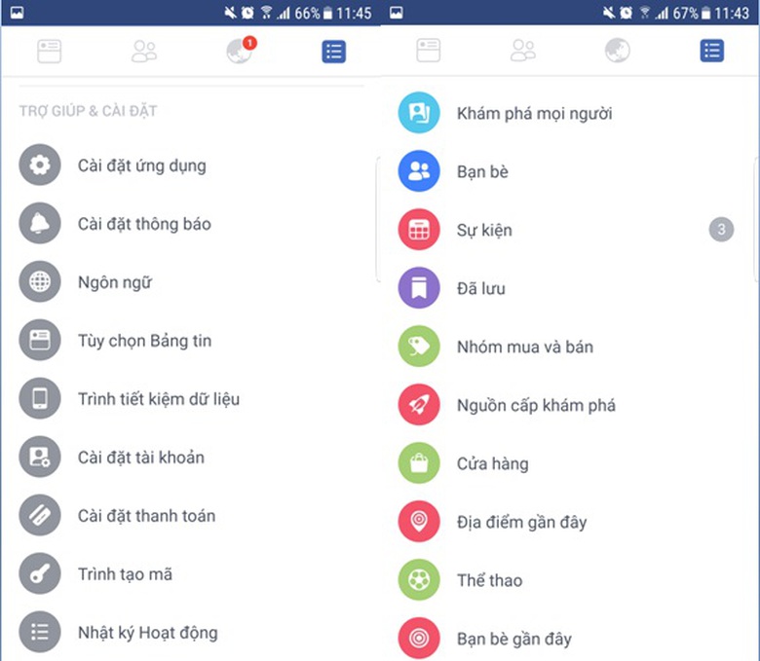Open the Địa điểm gần đây pin icon
760x661 pixels.
coord(419,522)
